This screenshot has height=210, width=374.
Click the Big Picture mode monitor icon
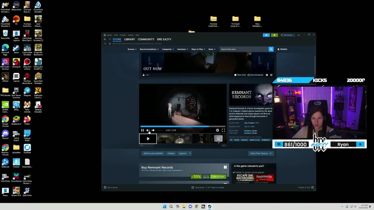(298, 35)
